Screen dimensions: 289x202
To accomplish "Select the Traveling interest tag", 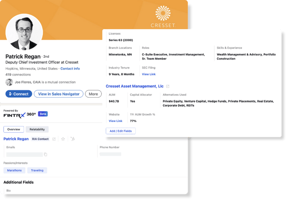I will pos(37,170).
